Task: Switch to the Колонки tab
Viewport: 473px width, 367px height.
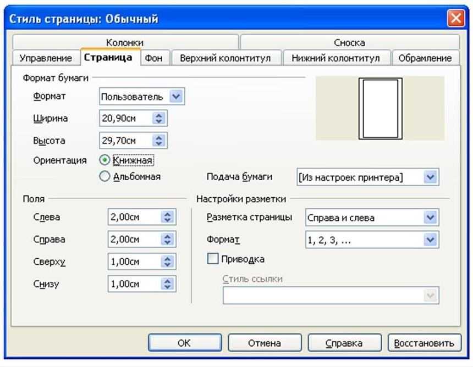Action: point(125,42)
